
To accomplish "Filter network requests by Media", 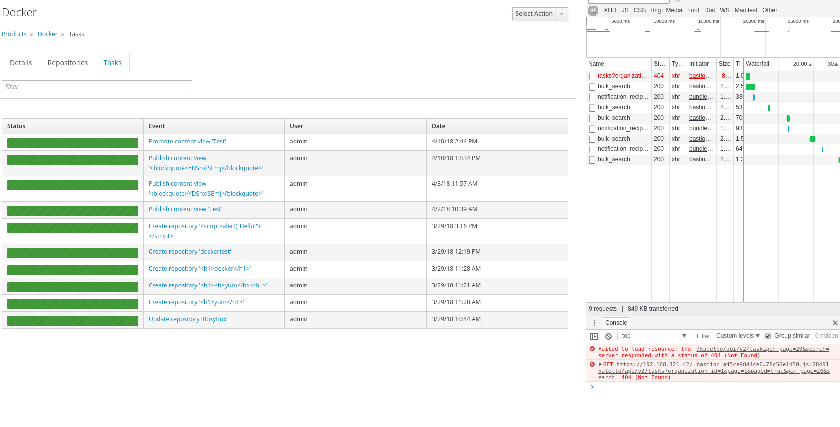I will (674, 10).
